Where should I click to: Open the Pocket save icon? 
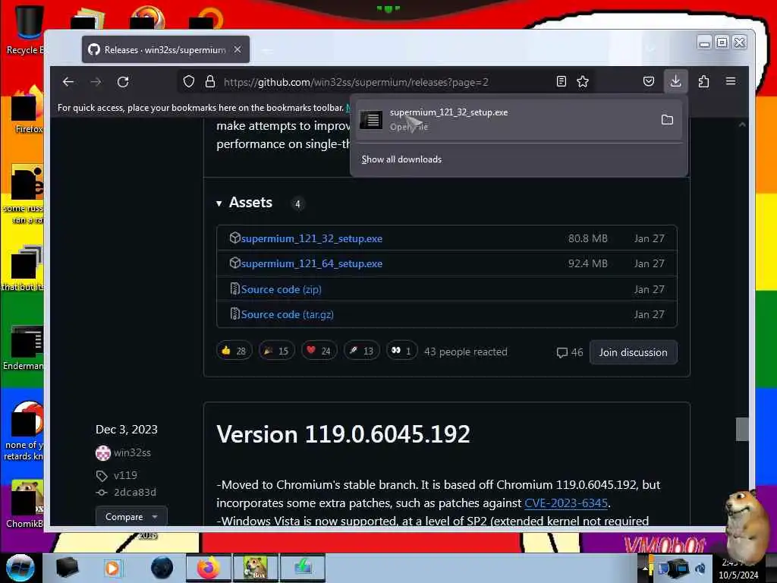pos(649,81)
